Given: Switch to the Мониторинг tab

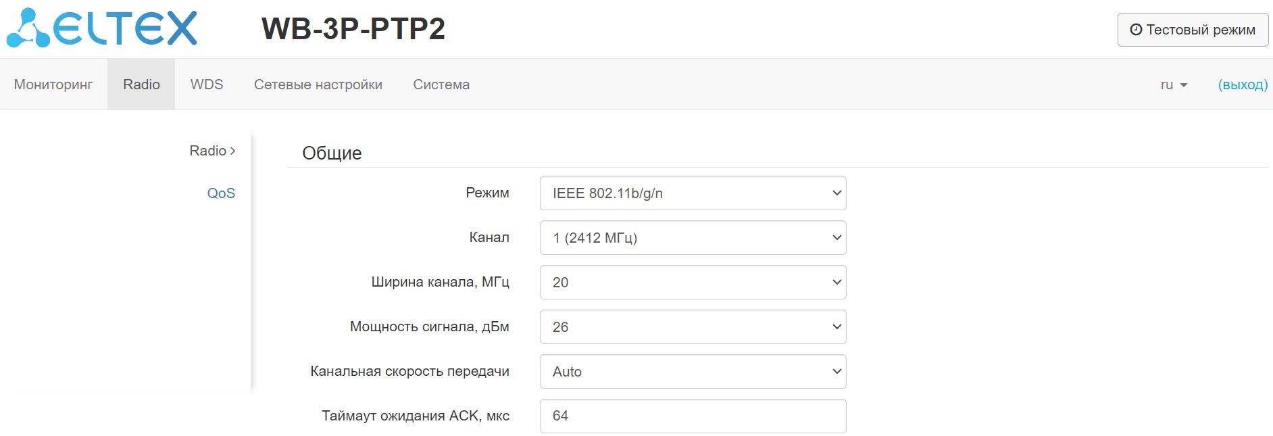Looking at the screenshot, I should tap(53, 84).
